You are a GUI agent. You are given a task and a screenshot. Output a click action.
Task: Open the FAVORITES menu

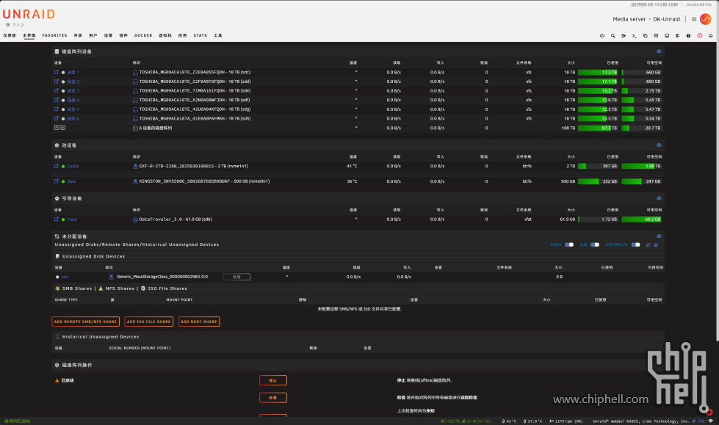(x=54, y=35)
